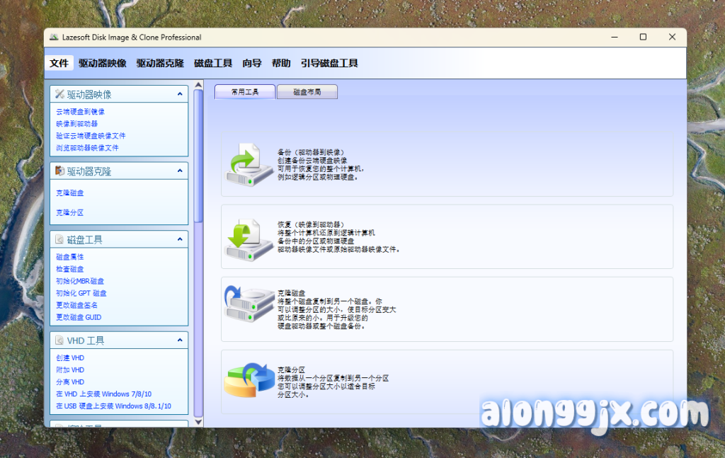Click the icon beside 驱动器克隆 panel header

tap(59, 171)
